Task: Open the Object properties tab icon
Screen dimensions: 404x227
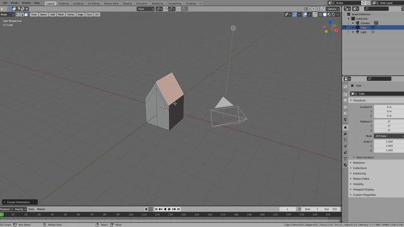Action: click(x=345, y=127)
